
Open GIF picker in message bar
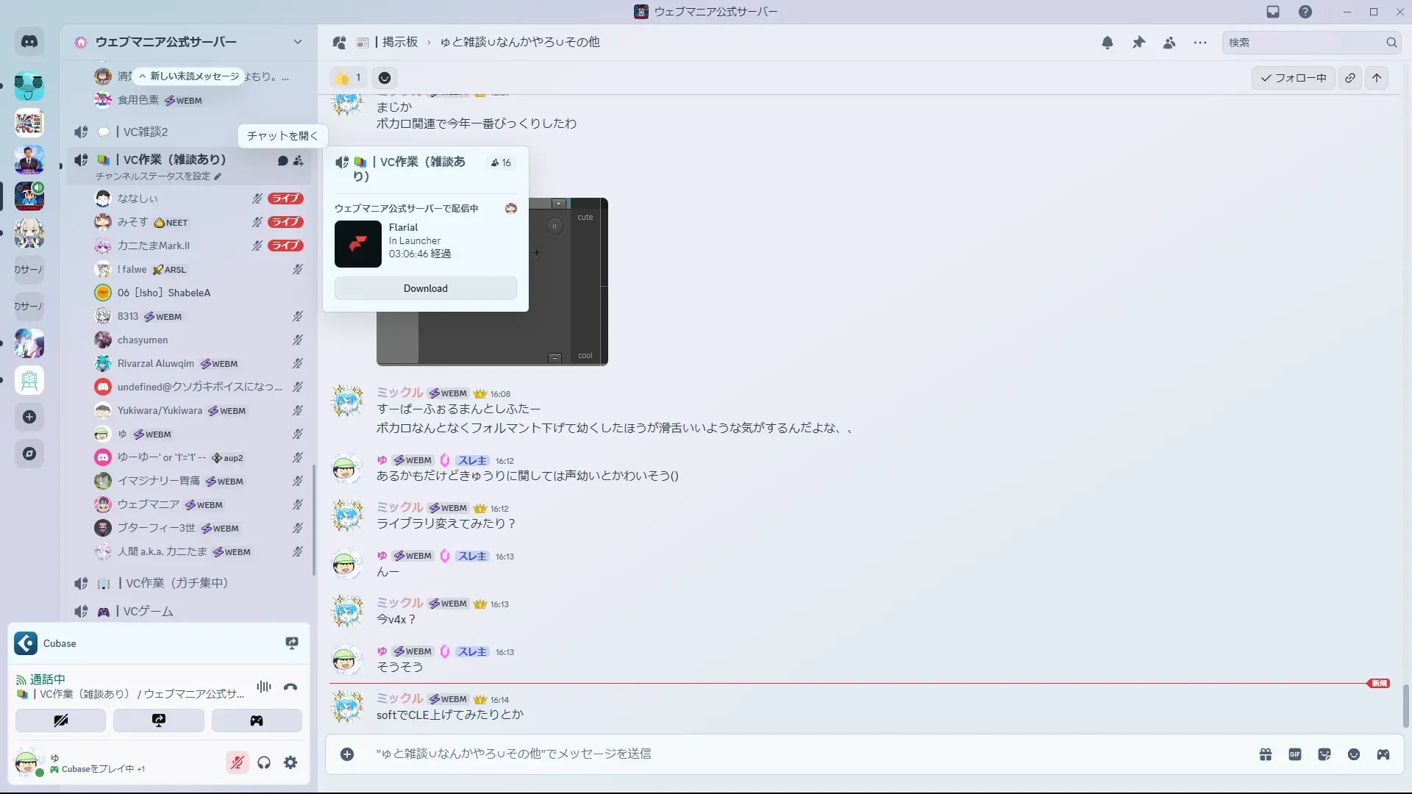1295,754
